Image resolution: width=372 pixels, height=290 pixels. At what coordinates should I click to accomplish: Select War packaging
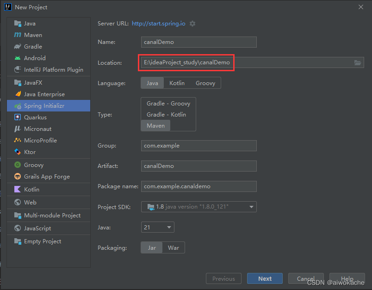pos(174,248)
